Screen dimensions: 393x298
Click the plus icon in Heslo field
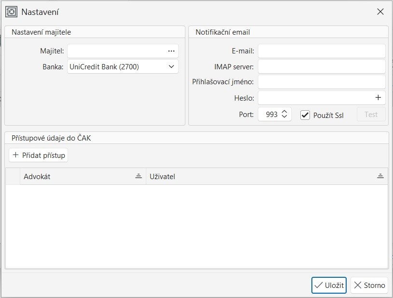(378, 98)
